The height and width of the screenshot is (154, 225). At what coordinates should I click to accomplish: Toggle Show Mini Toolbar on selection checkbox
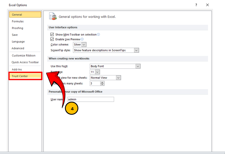tap(52, 34)
